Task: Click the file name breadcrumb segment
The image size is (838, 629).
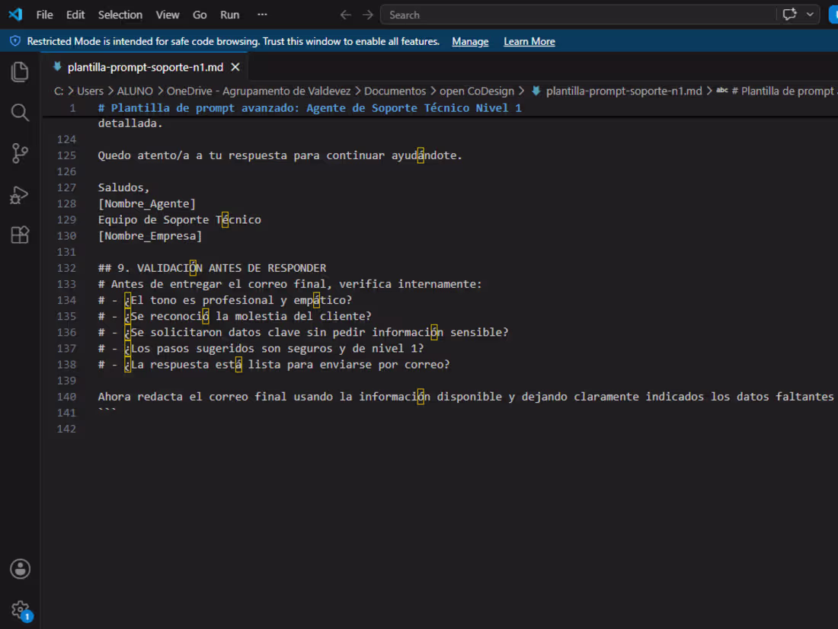Action: pos(624,91)
